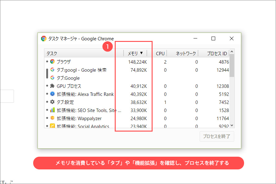Click process ID 7452
Screen dimensions: 276x184
(x=224, y=102)
